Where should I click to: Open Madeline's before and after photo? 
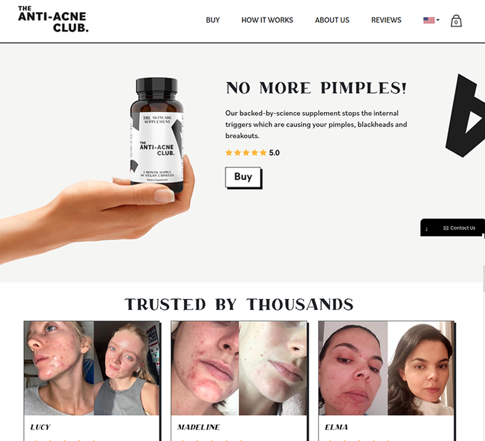239,368
